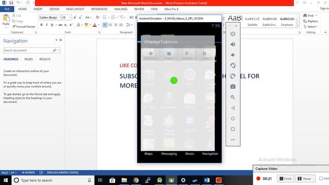Click Finish in Capture Video
Image resolution: width=329 pixels, height=185 pixels.
[x=286, y=178]
